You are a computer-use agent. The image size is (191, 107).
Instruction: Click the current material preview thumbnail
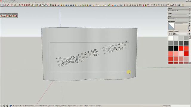(x=171, y=26)
